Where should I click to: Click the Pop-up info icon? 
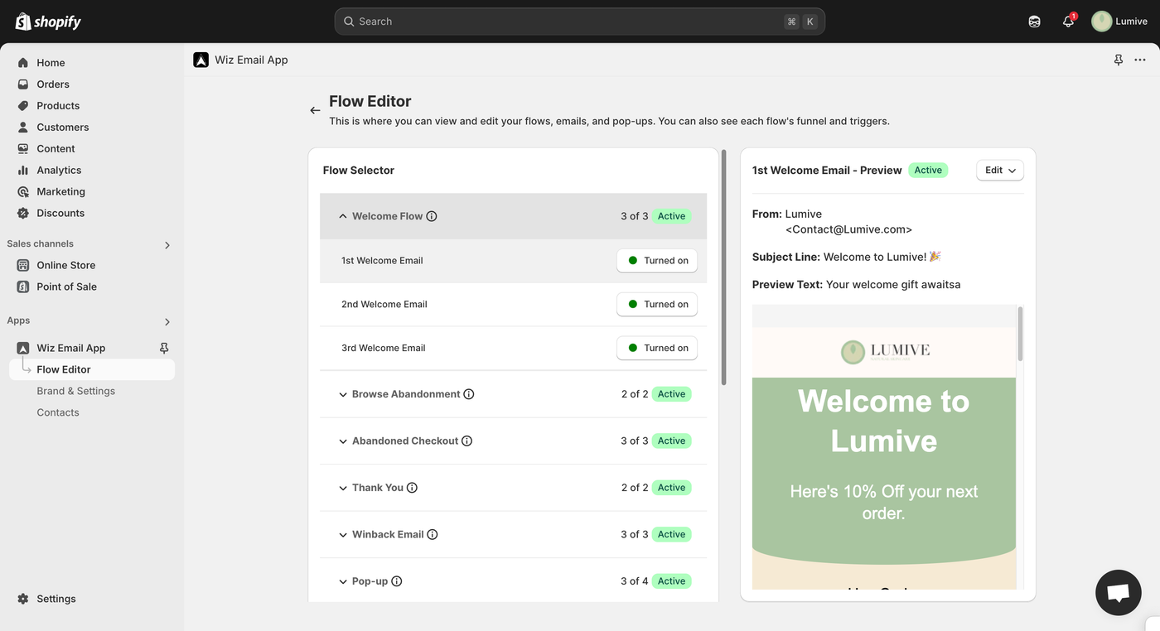397,581
